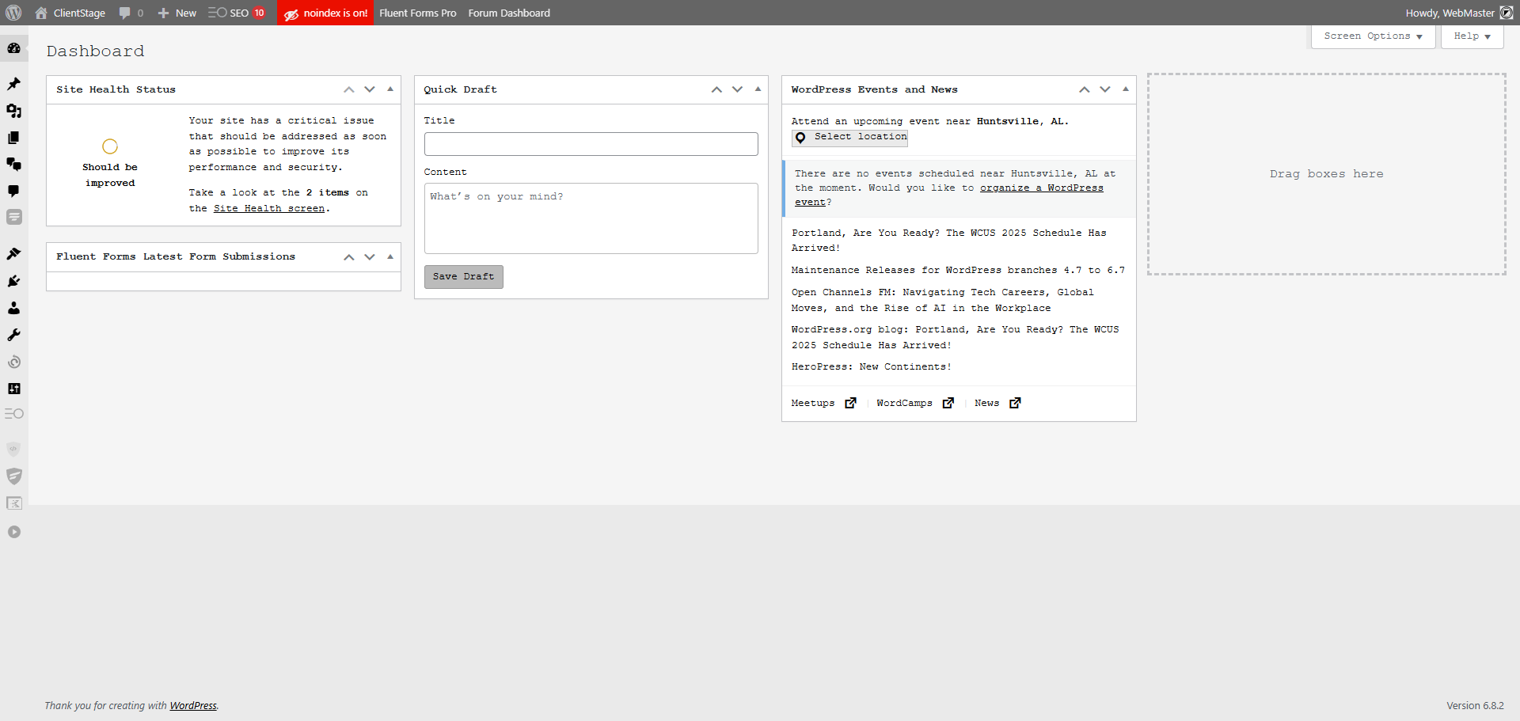The height and width of the screenshot is (721, 1520).
Task: Toggle the Quick Draft panel
Action: pyautogui.click(x=758, y=89)
